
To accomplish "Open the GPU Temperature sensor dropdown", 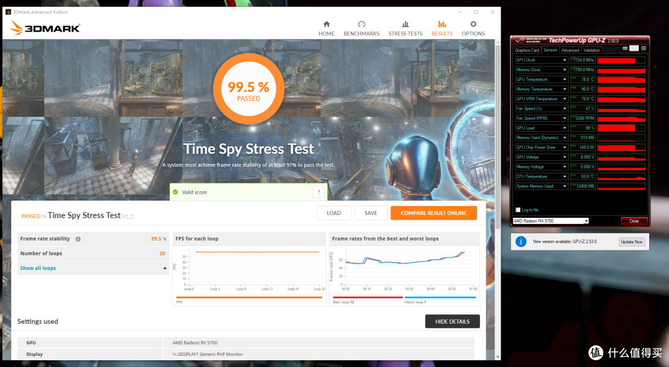I will point(564,80).
